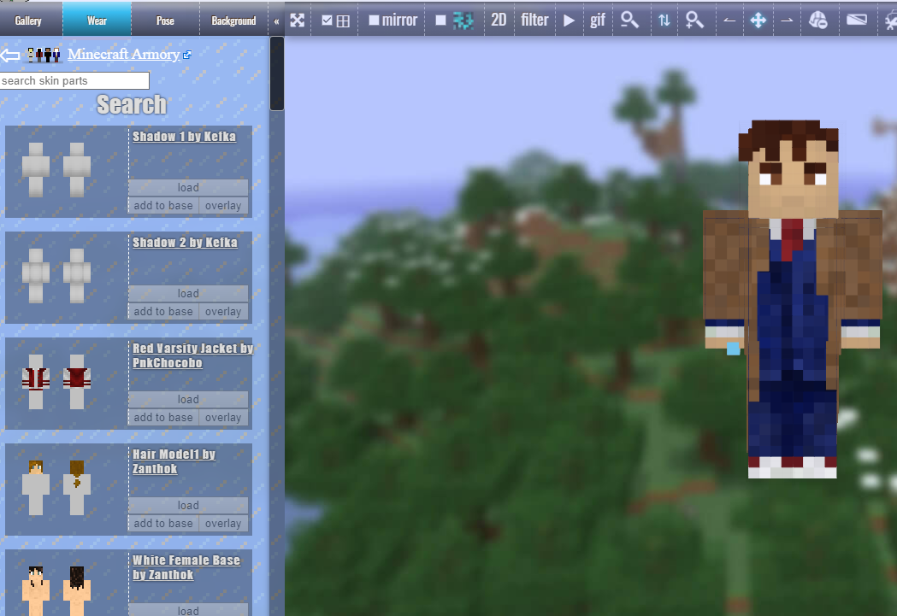Click the grid layout icon
This screenshot has height=616, width=897.
[x=343, y=21]
